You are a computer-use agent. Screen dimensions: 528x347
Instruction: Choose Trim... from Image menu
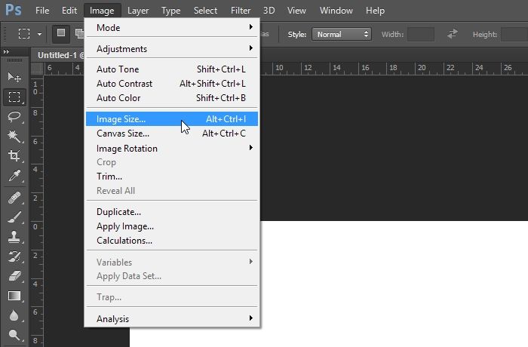172,177
